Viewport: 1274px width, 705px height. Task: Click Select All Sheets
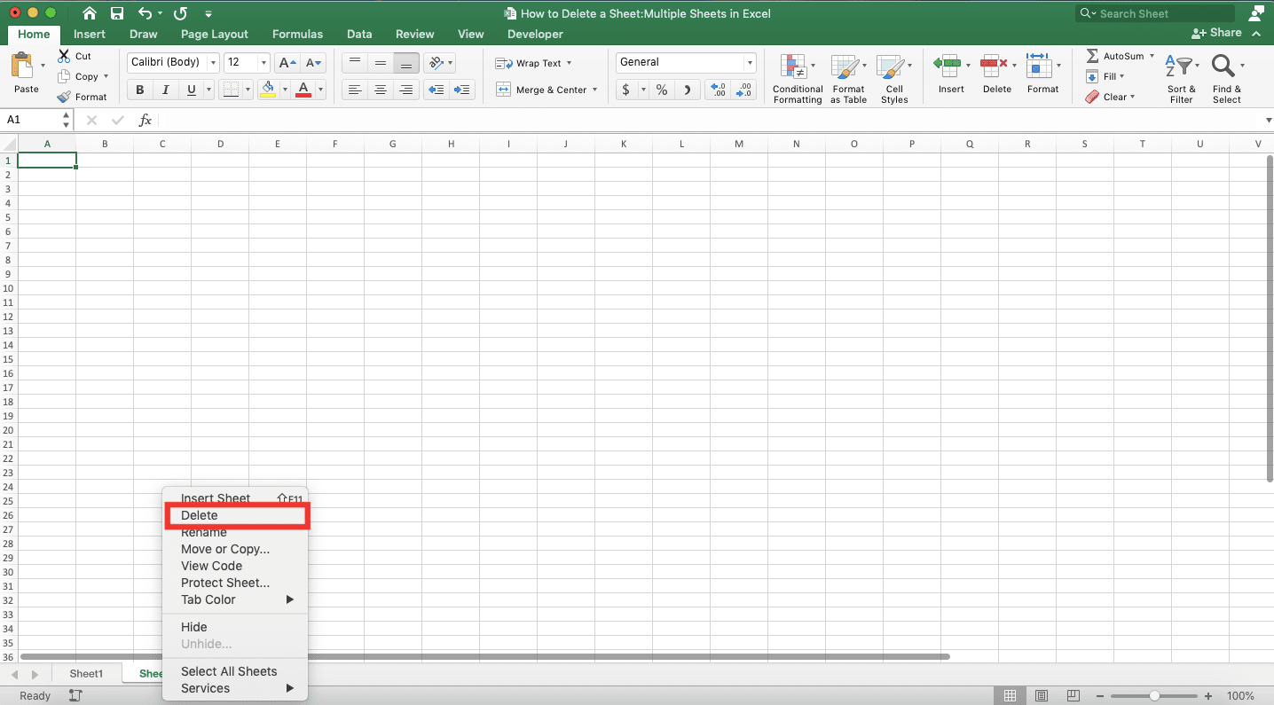[229, 671]
